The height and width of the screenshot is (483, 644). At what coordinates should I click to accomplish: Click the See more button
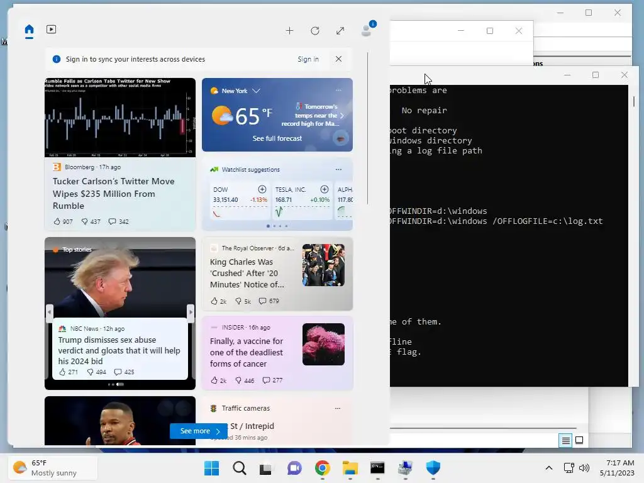pyautogui.click(x=199, y=431)
